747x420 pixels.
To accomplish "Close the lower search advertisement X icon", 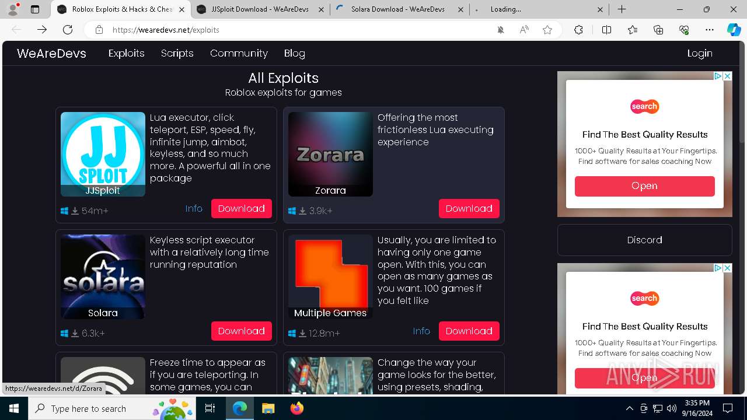I will coord(728,268).
